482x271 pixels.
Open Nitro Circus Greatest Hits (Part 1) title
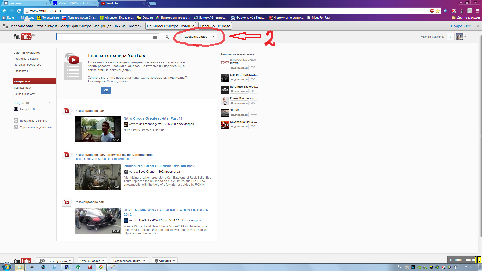coord(153,118)
